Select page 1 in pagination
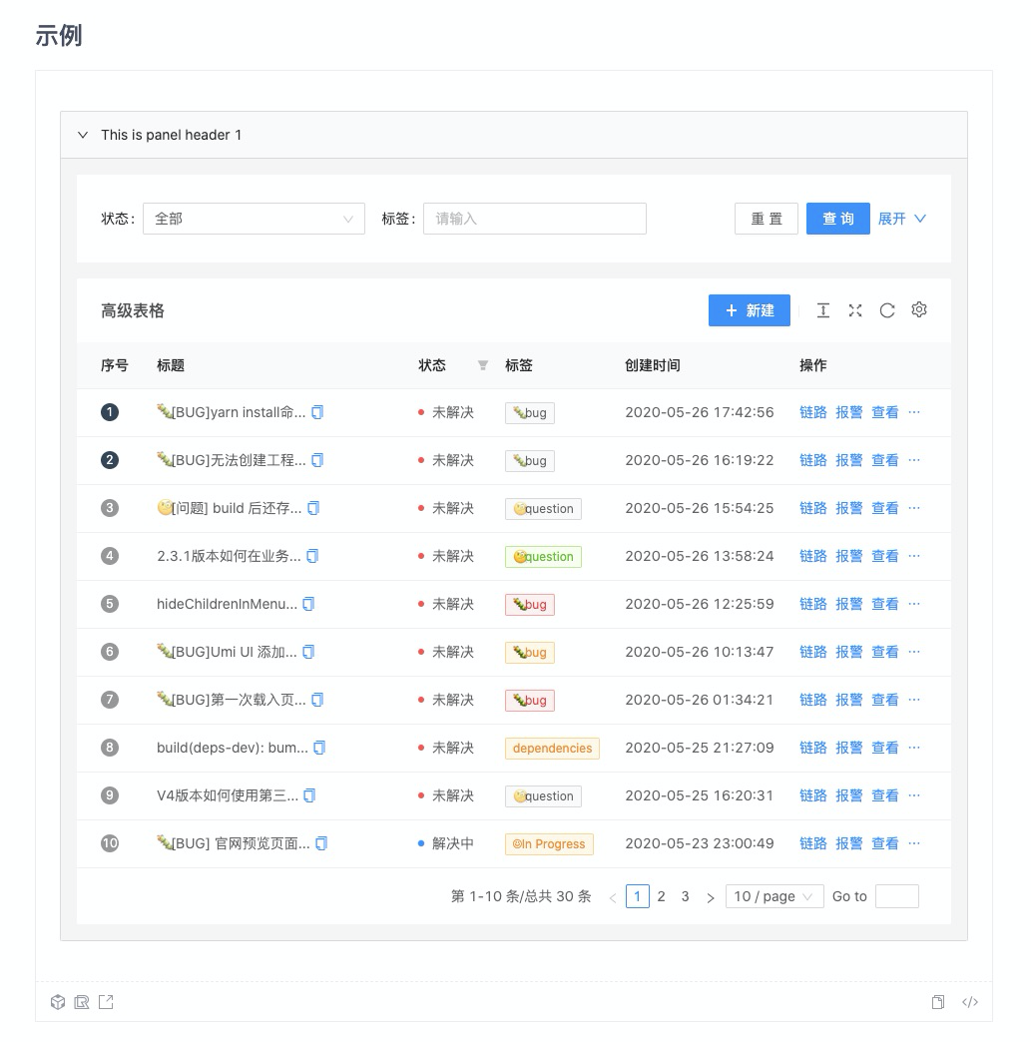Image resolution: width=1031 pixels, height=1042 pixels. click(x=638, y=896)
